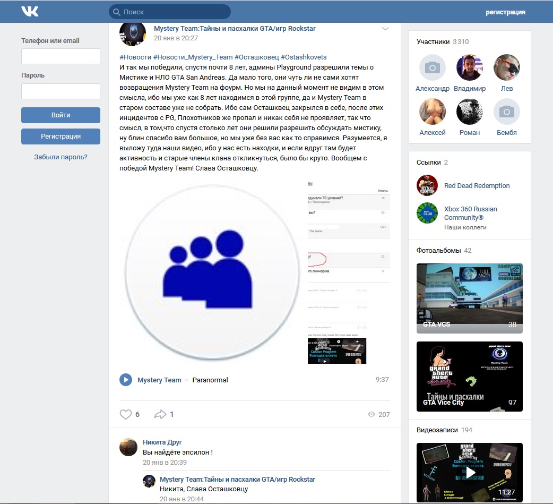Open the Забыли пароль? link
This screenshot has width=553, height=504.
point(61,157)
